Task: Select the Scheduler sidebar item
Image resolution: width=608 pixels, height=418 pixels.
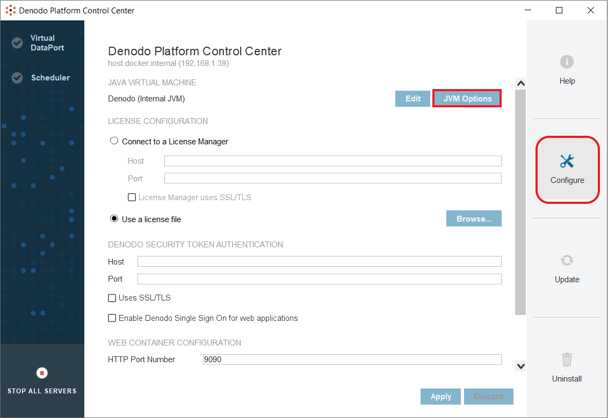Action: pyautogui.click(x=42, y=77)
